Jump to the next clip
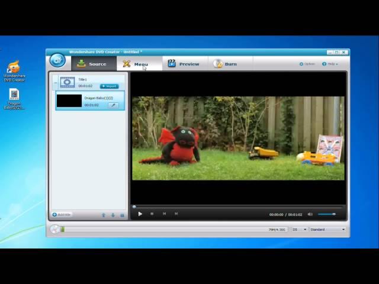This screenshot has height=284, width=379. pos(176,214)
